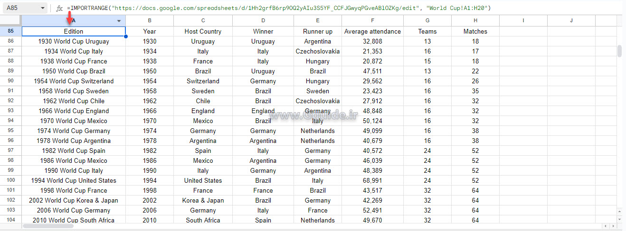The image size is (626, 231).
Task: Select row 93 header
Action: pyautogui.click(x=10, y=111)
